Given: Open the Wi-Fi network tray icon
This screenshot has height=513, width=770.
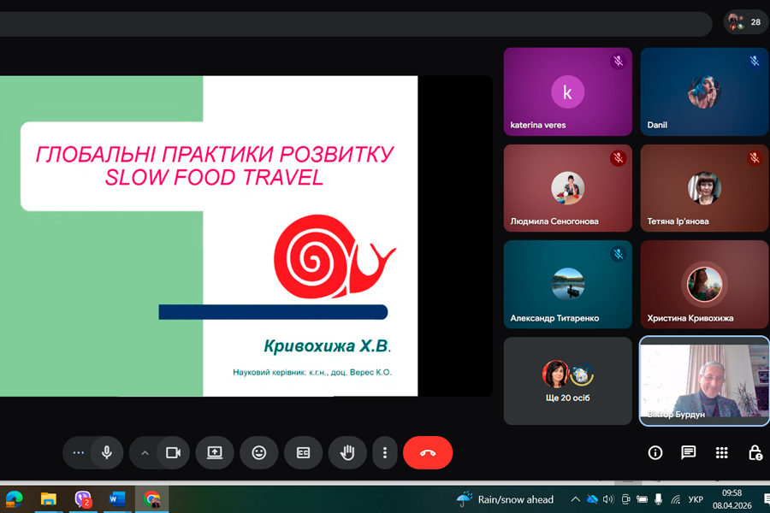Looking at the screenshot, I should 676,499.
